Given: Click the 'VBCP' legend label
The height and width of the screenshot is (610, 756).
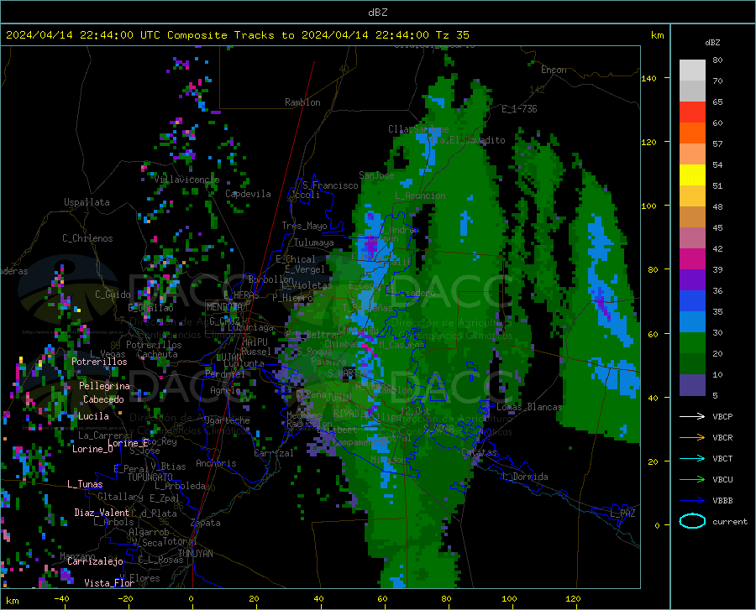Looking at the screenshot, I should tap(722, 416).
